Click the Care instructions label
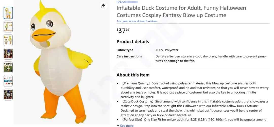The width and height of the screenshot is (274, 127). point(129,56)
